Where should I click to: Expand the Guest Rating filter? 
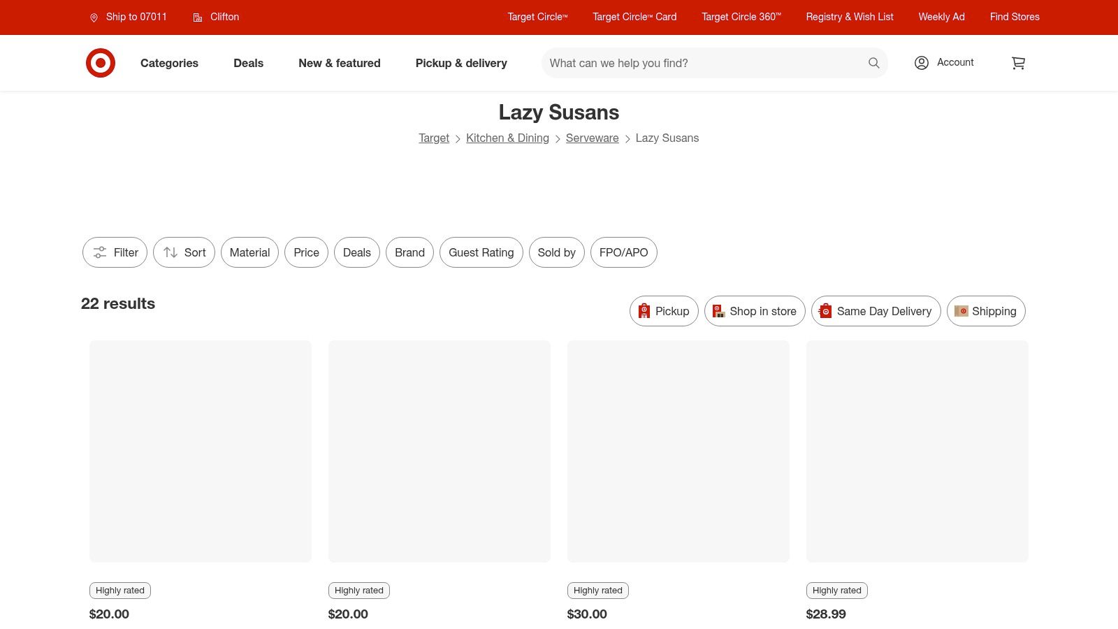click(481, 252)
